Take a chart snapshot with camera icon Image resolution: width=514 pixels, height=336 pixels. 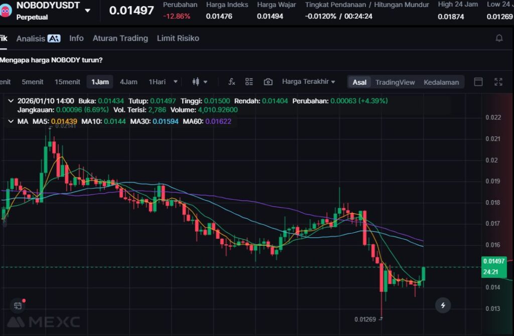[x=268, y=82]
